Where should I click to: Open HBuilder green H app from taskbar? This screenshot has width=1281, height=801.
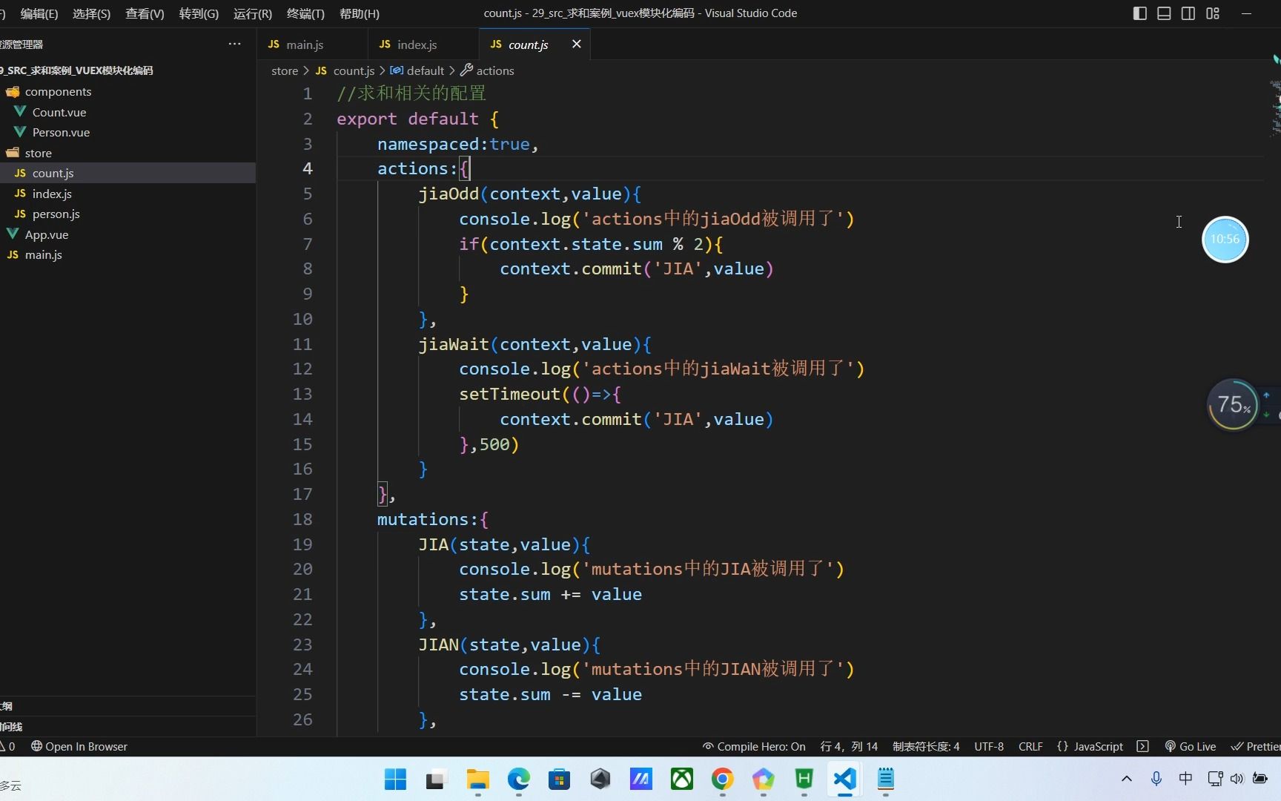click(804, 779)
